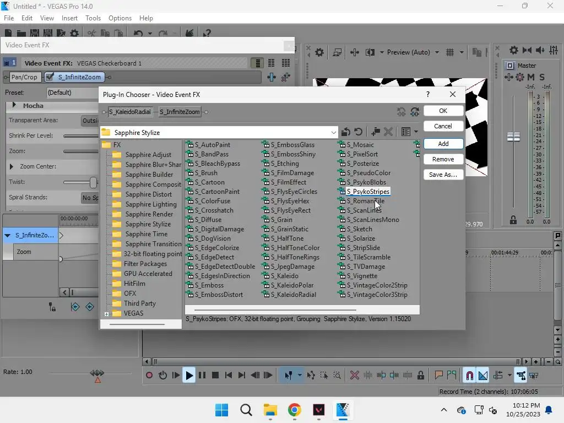Open Video Preview properties gear icon
The image size is (564, 423).
[319, 52]
